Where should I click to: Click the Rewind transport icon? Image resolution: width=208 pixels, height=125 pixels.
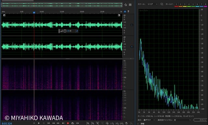click(53, 123)
